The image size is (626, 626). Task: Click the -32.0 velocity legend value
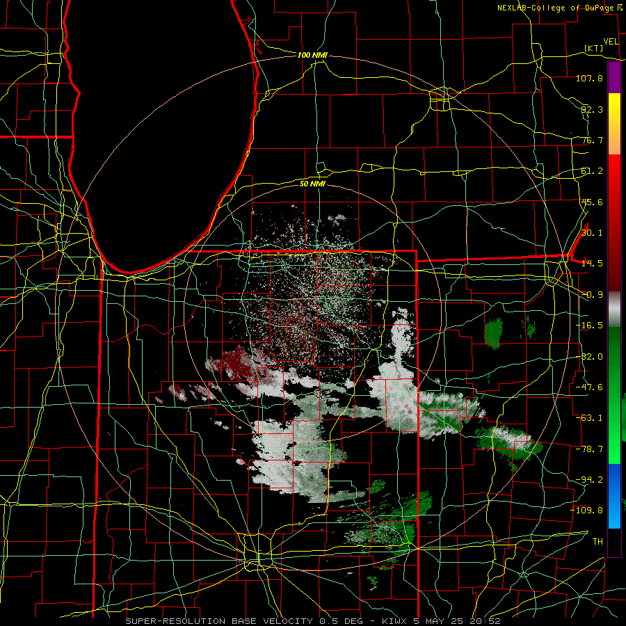(x=589, y=357)
